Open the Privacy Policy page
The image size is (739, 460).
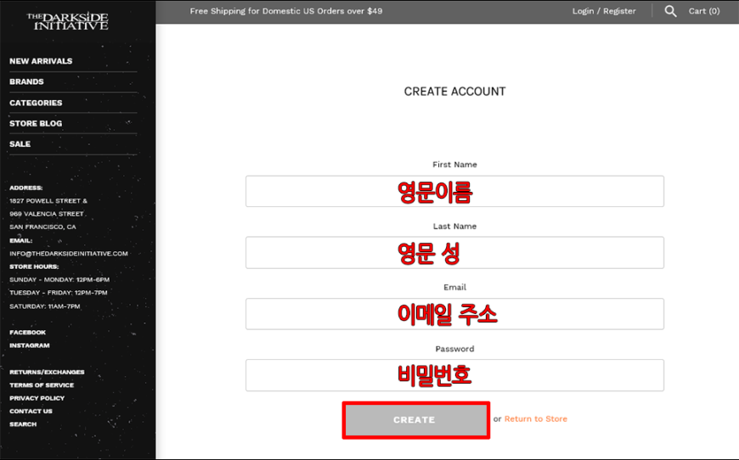click(x=37, y=398)
